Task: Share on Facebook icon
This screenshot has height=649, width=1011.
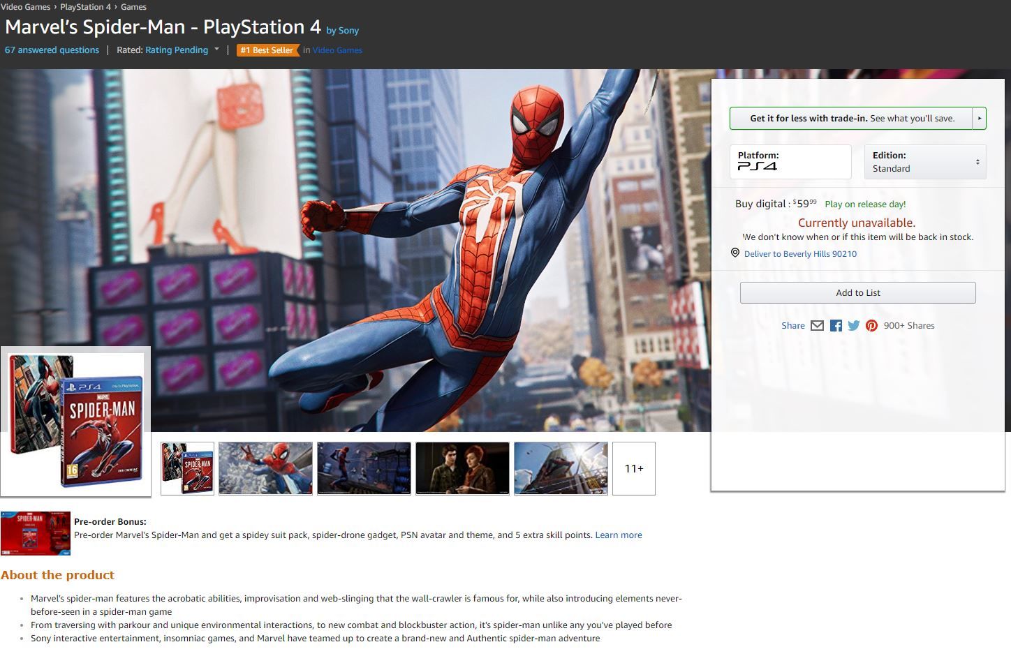Action: [x=836, y=326]
